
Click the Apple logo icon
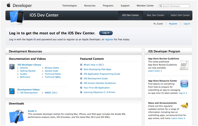click(x=9, y=5)
